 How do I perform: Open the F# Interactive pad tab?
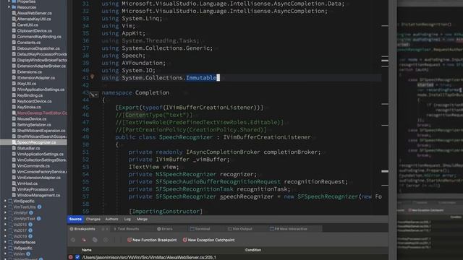[288, 229]
